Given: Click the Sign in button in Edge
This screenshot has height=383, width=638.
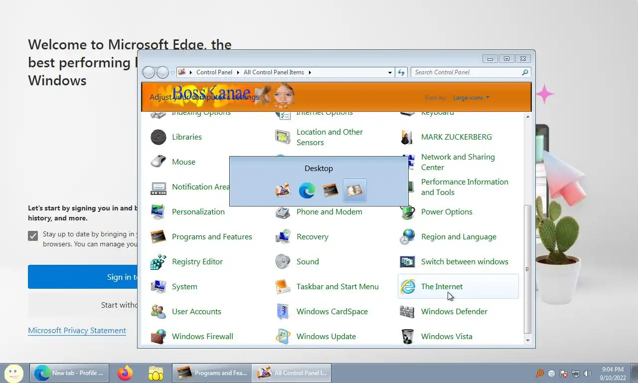Looking at the screenshot, I should 83,277.
